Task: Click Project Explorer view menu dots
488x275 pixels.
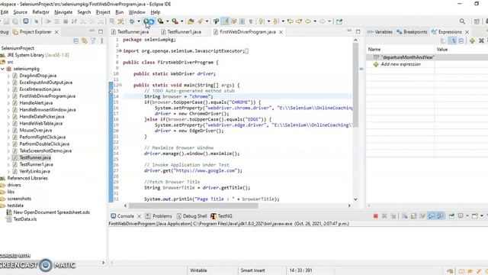Action: tap(101, 40)
